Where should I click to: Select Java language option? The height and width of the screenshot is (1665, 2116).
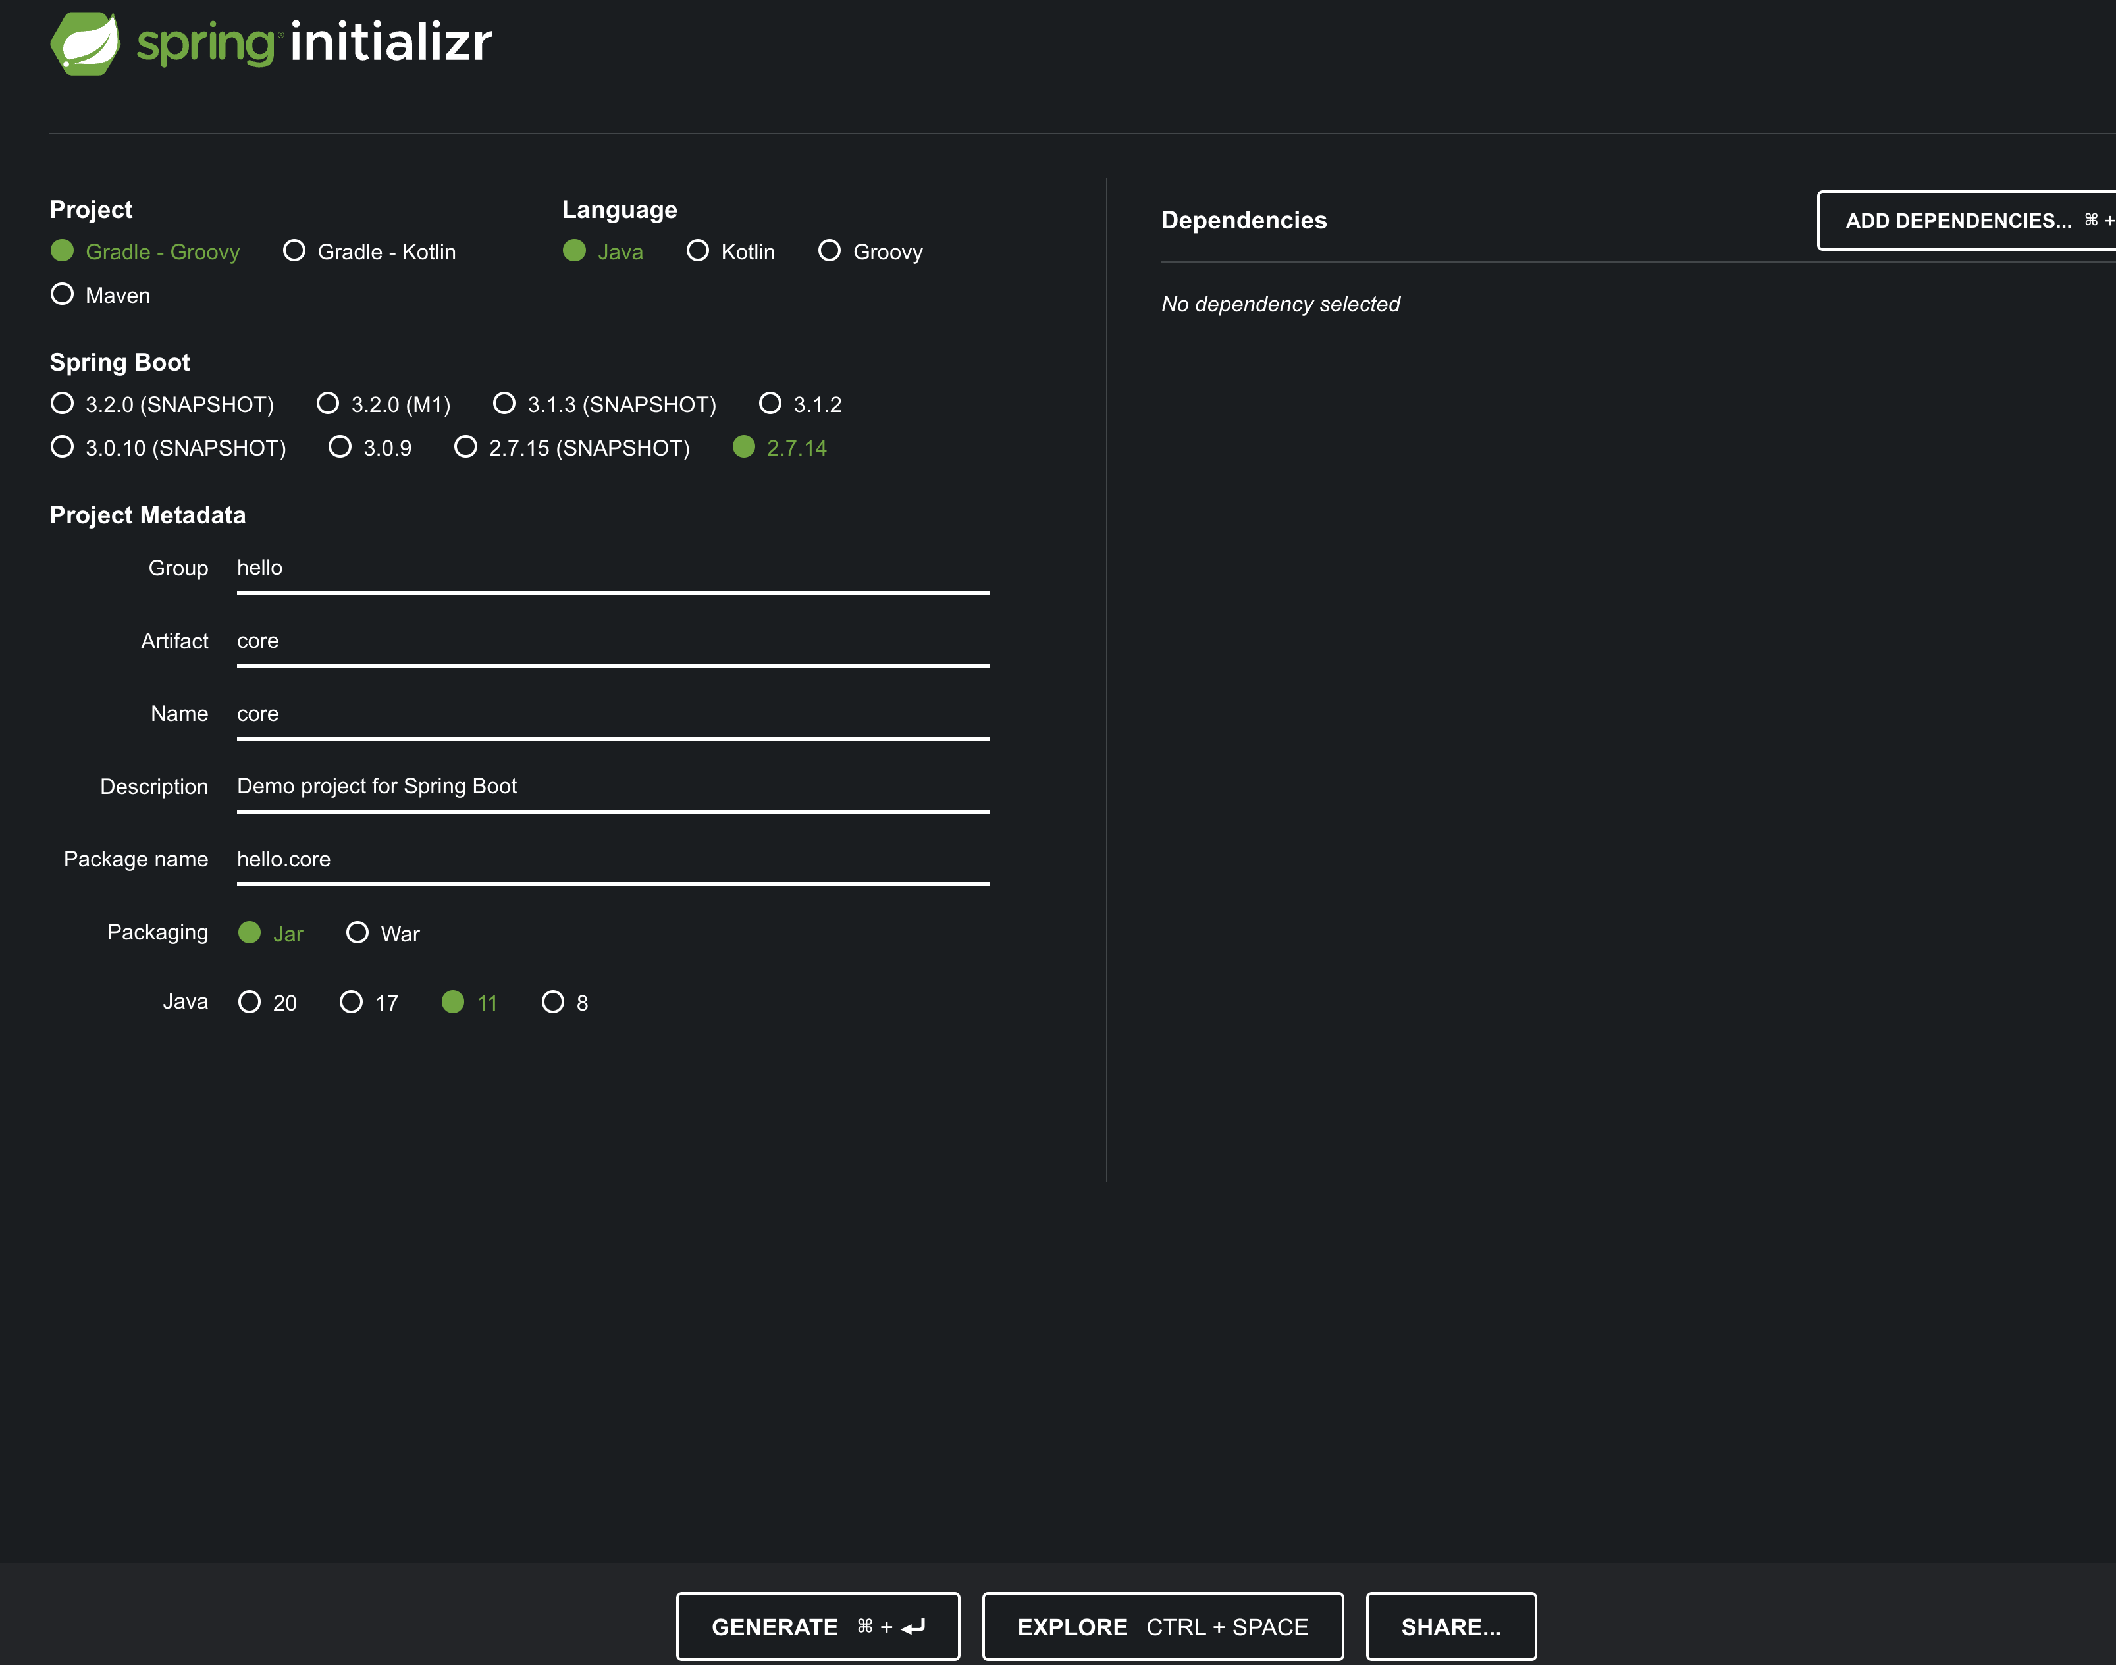coord(602,251)
